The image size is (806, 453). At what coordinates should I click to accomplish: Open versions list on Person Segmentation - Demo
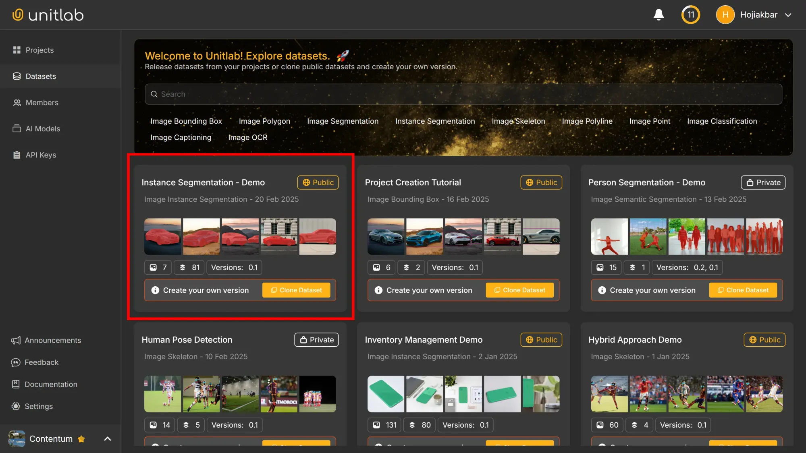click(x=687, y=267)
